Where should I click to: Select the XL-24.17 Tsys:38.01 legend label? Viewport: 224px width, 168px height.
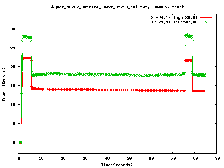(174, 17)
